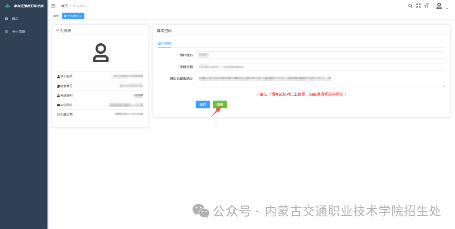Image resolution: width=455 pixels, height=229 pixels.
Task: Select the 基本资料 tab
Action: [x=164, y=44]
